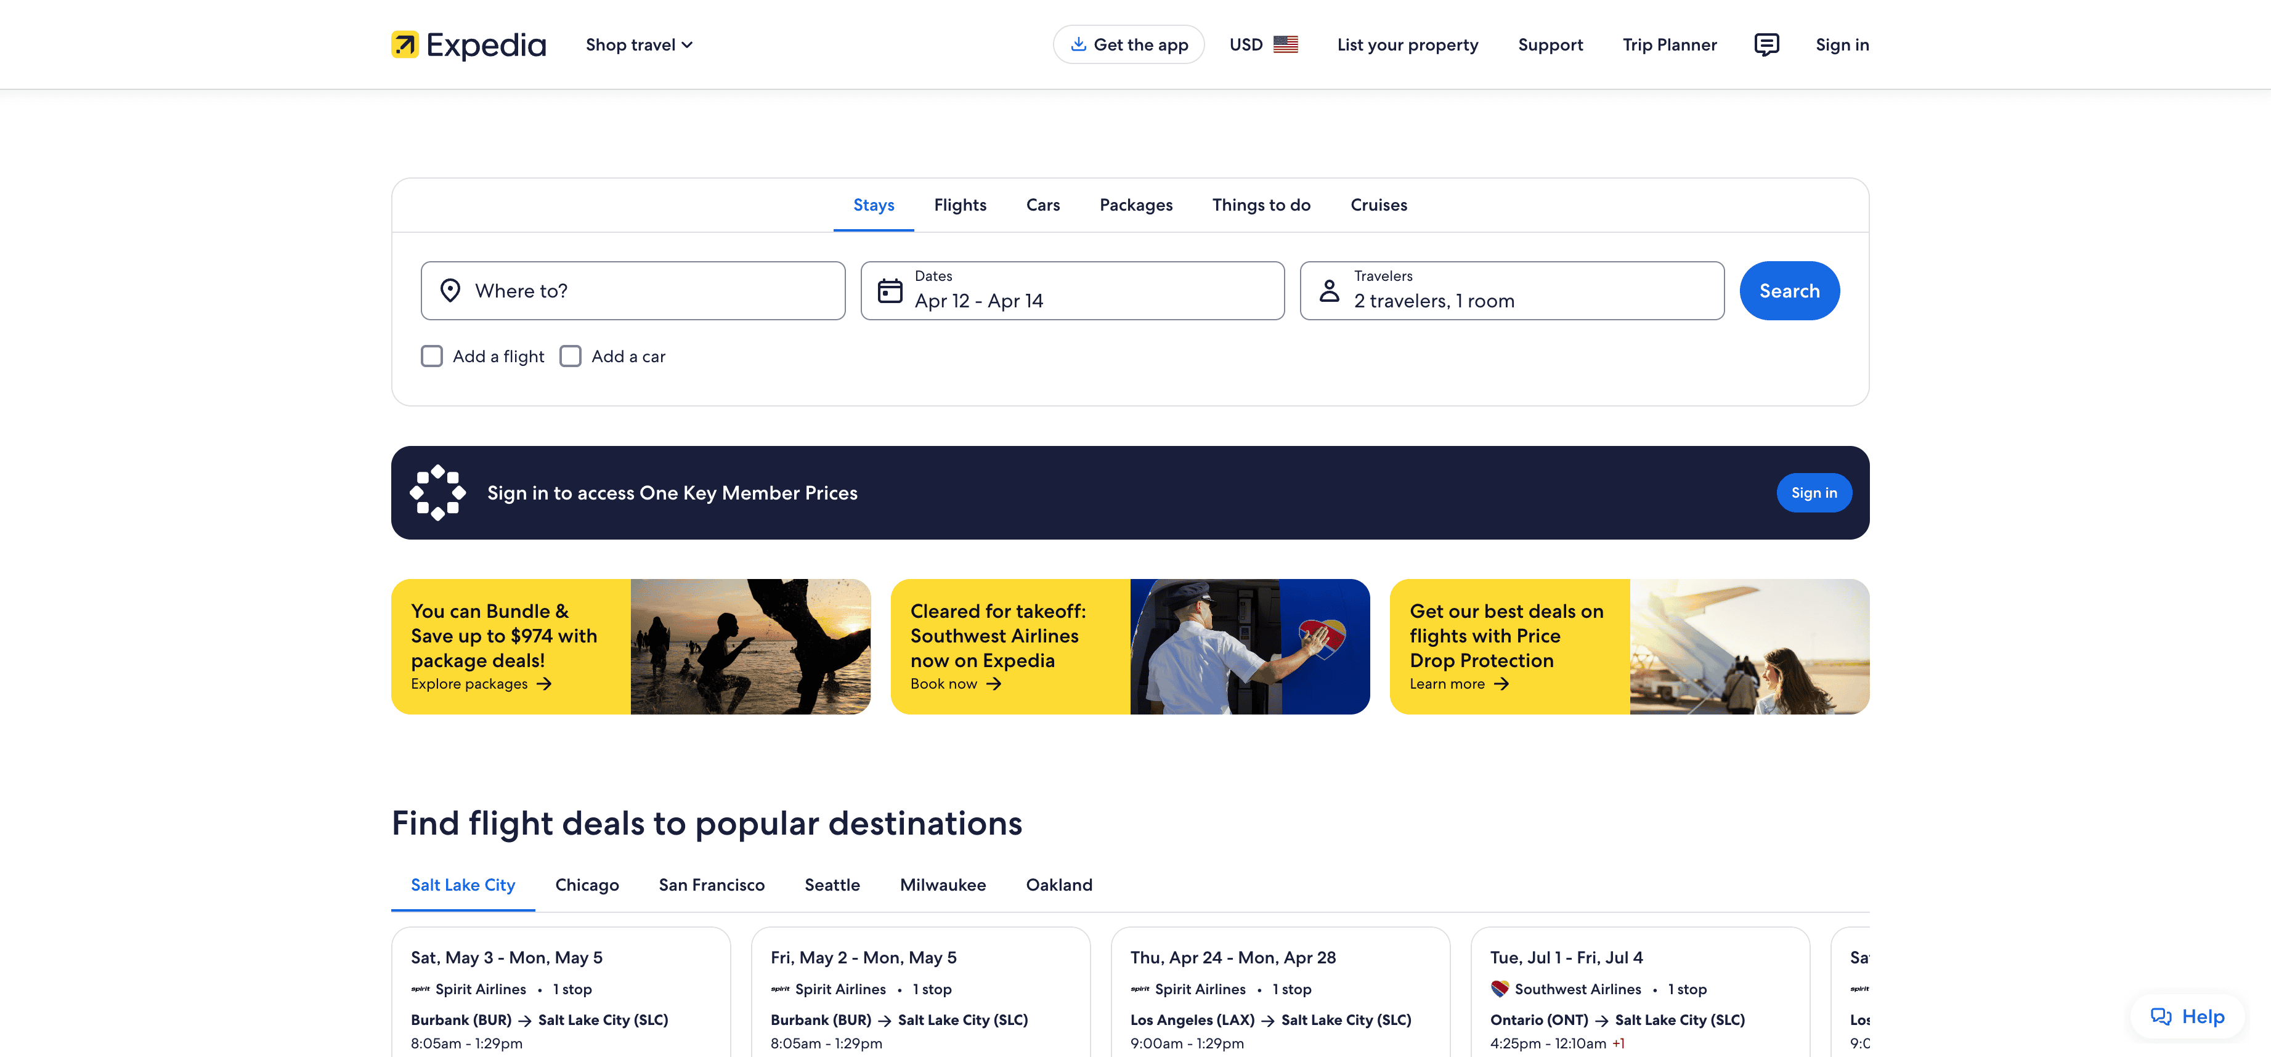Click the download icon in Get the app
2271x1057 pixels.
click(1078, 44)
